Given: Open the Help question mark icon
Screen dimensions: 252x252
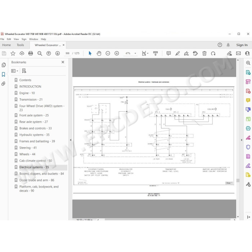Looking at the screenshot, I should (220, 45).
